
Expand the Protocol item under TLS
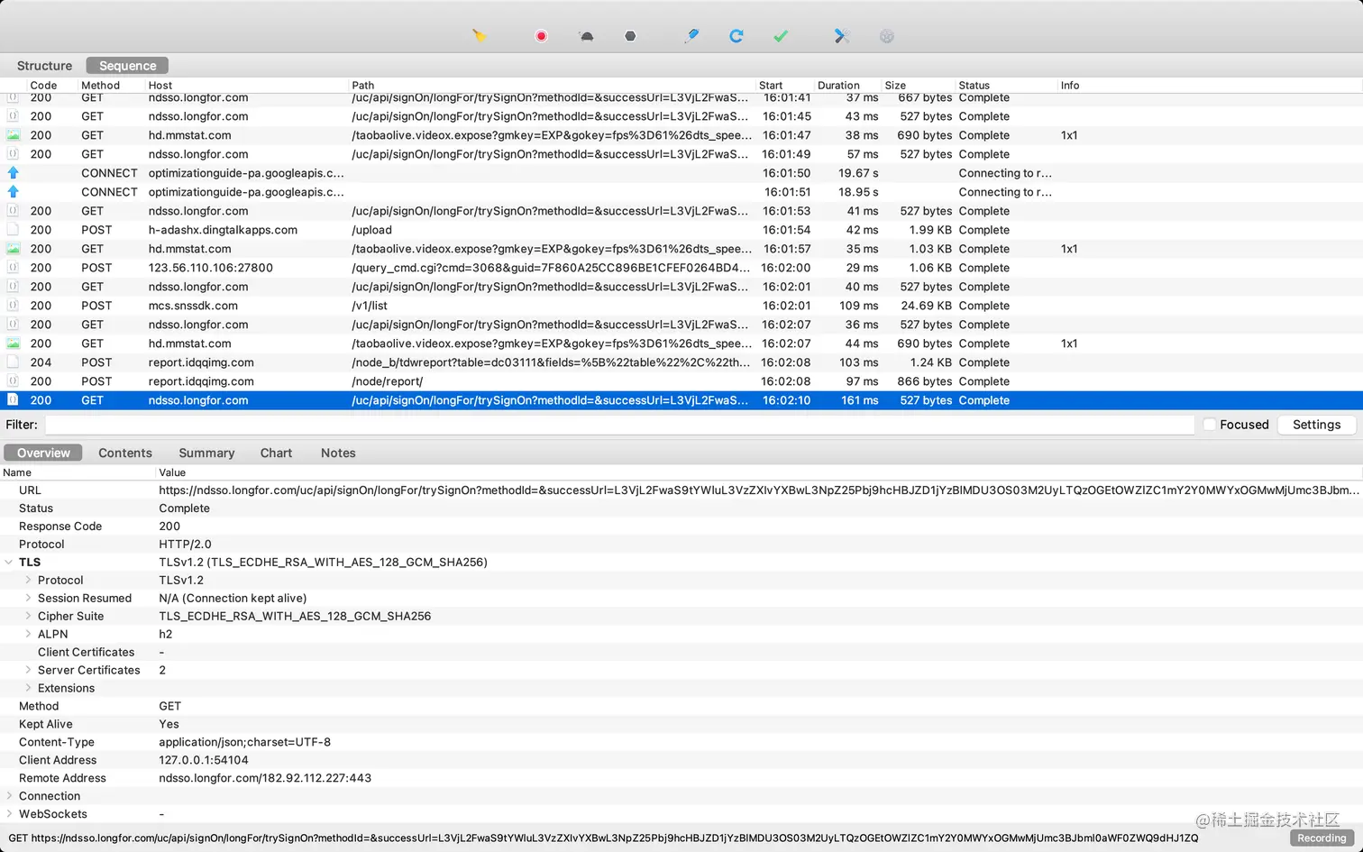pos(28,580)
